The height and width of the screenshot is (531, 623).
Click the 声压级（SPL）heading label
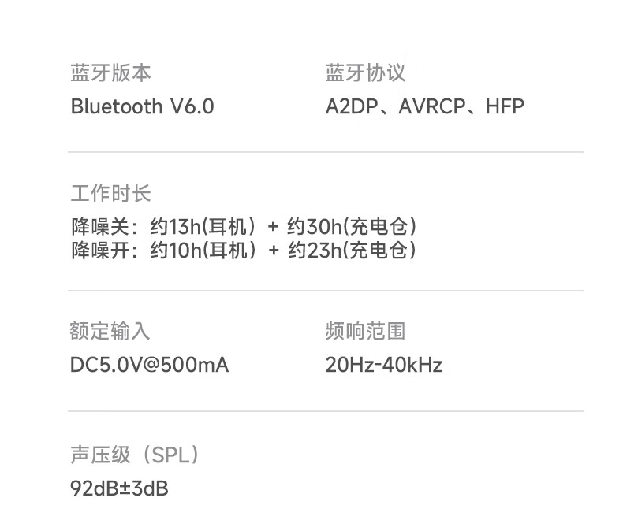click(x=135, y=455)
